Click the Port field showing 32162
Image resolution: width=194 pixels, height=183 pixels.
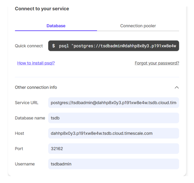pyautogui.click(x=114, y=149)
